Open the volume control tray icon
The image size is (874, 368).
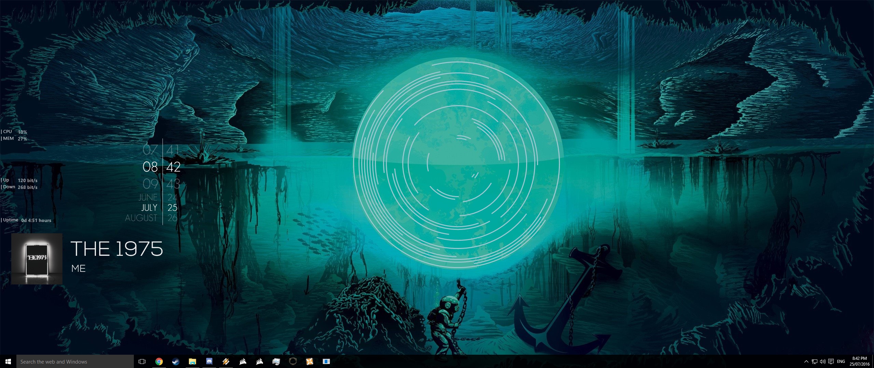(822, 362)
